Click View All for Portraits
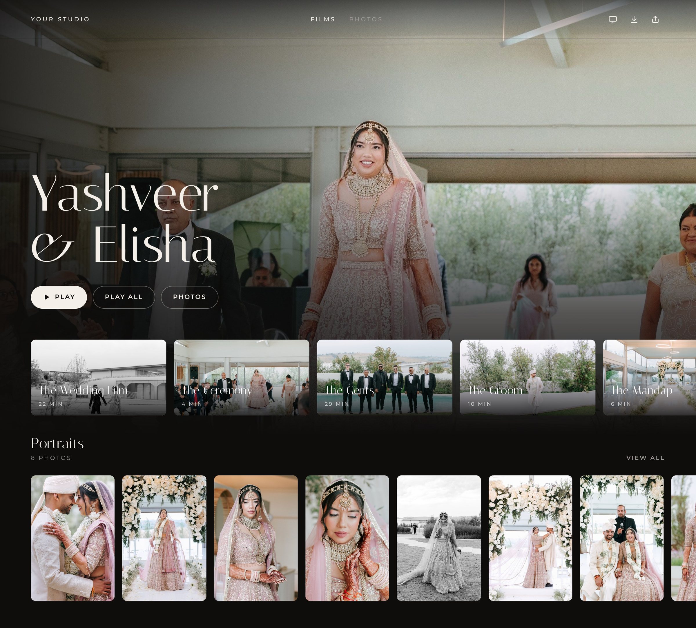 (645, 458)
